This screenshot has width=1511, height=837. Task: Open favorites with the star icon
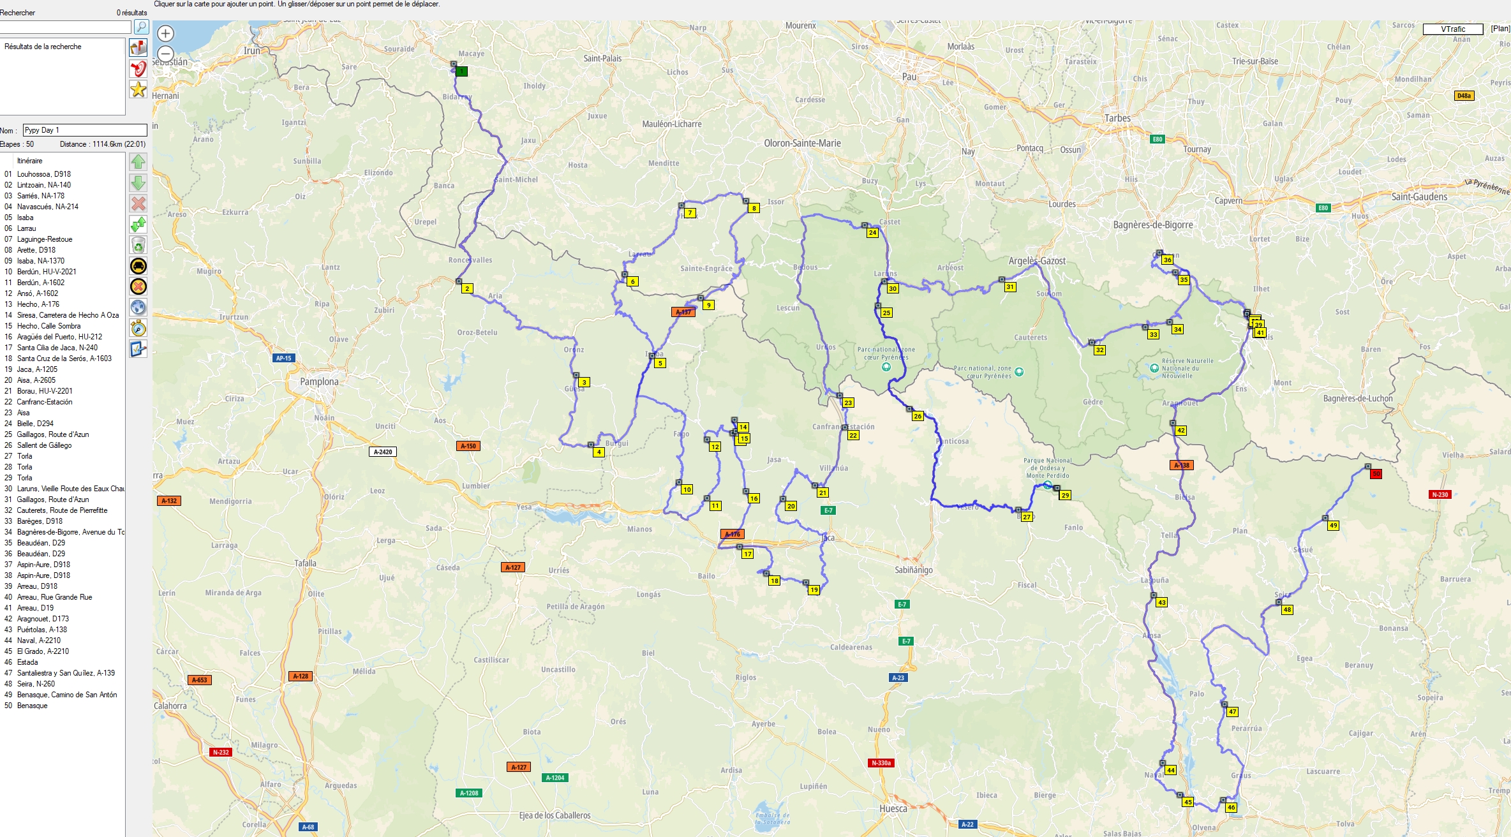[x=138, y=90]
